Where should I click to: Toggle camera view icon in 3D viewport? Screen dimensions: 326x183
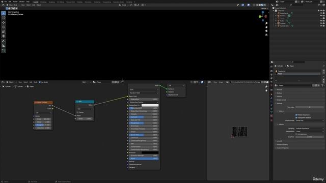coord(266,31)
